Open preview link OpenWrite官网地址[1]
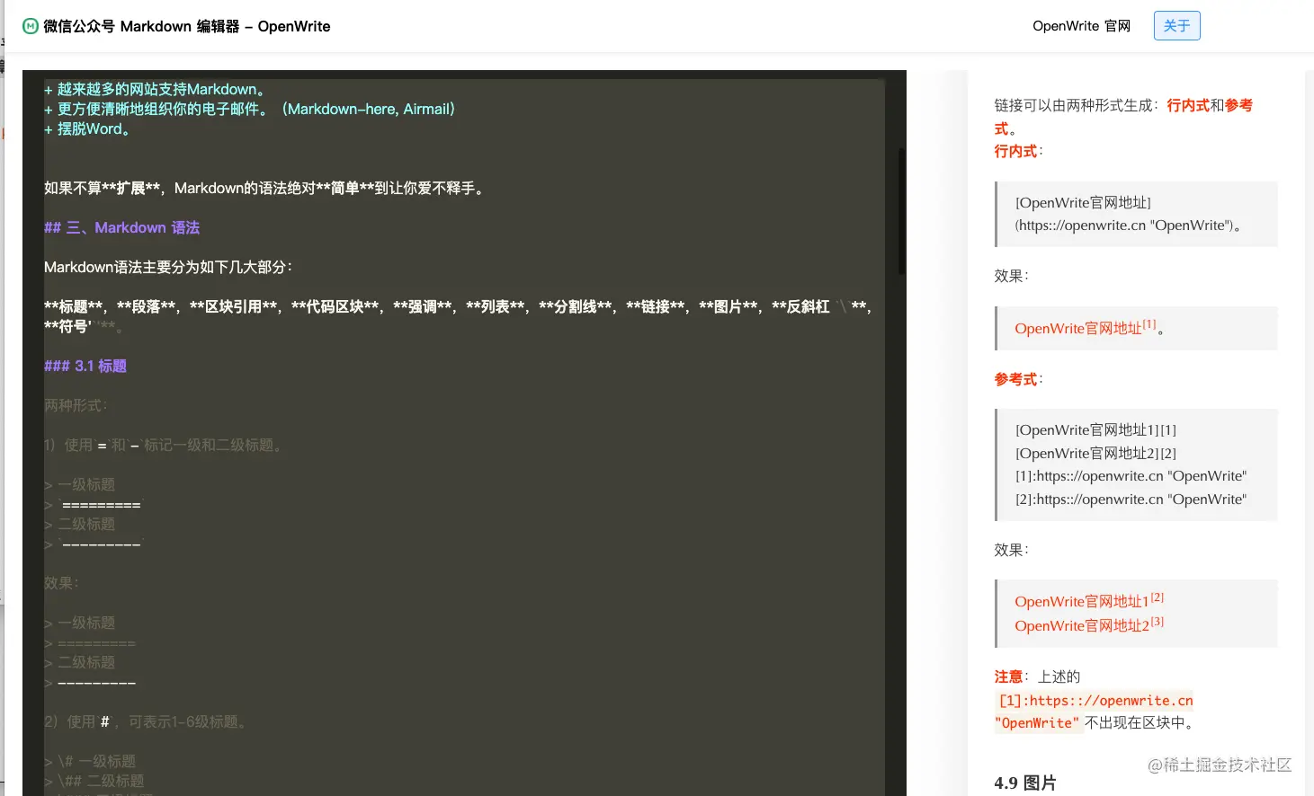Screen dimensions: 1314x796 tap(1086, 328)
